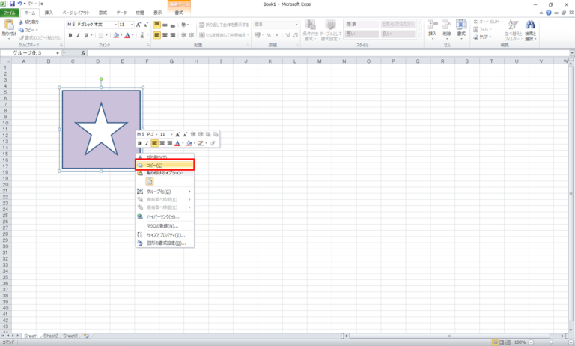575x346 pixels.
Task: Apply the 悪い (Bad) cell style
Action: point(362,34)
